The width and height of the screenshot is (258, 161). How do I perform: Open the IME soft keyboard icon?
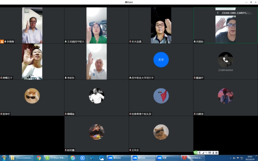coord(210,153)
